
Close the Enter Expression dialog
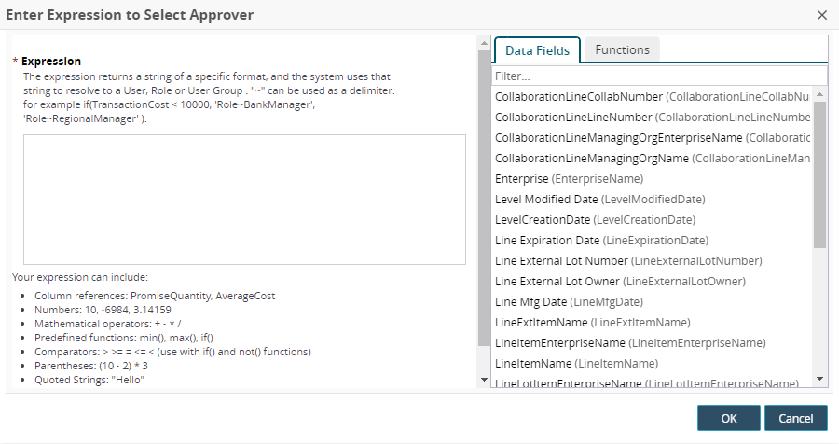821,15
